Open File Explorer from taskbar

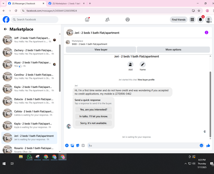click(21, 157)
